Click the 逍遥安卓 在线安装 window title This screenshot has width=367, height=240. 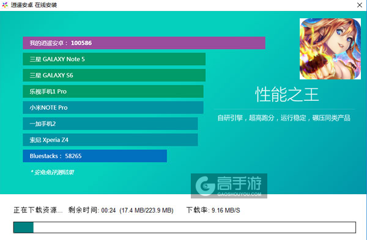pyautogui.click(x=34, y=5)
